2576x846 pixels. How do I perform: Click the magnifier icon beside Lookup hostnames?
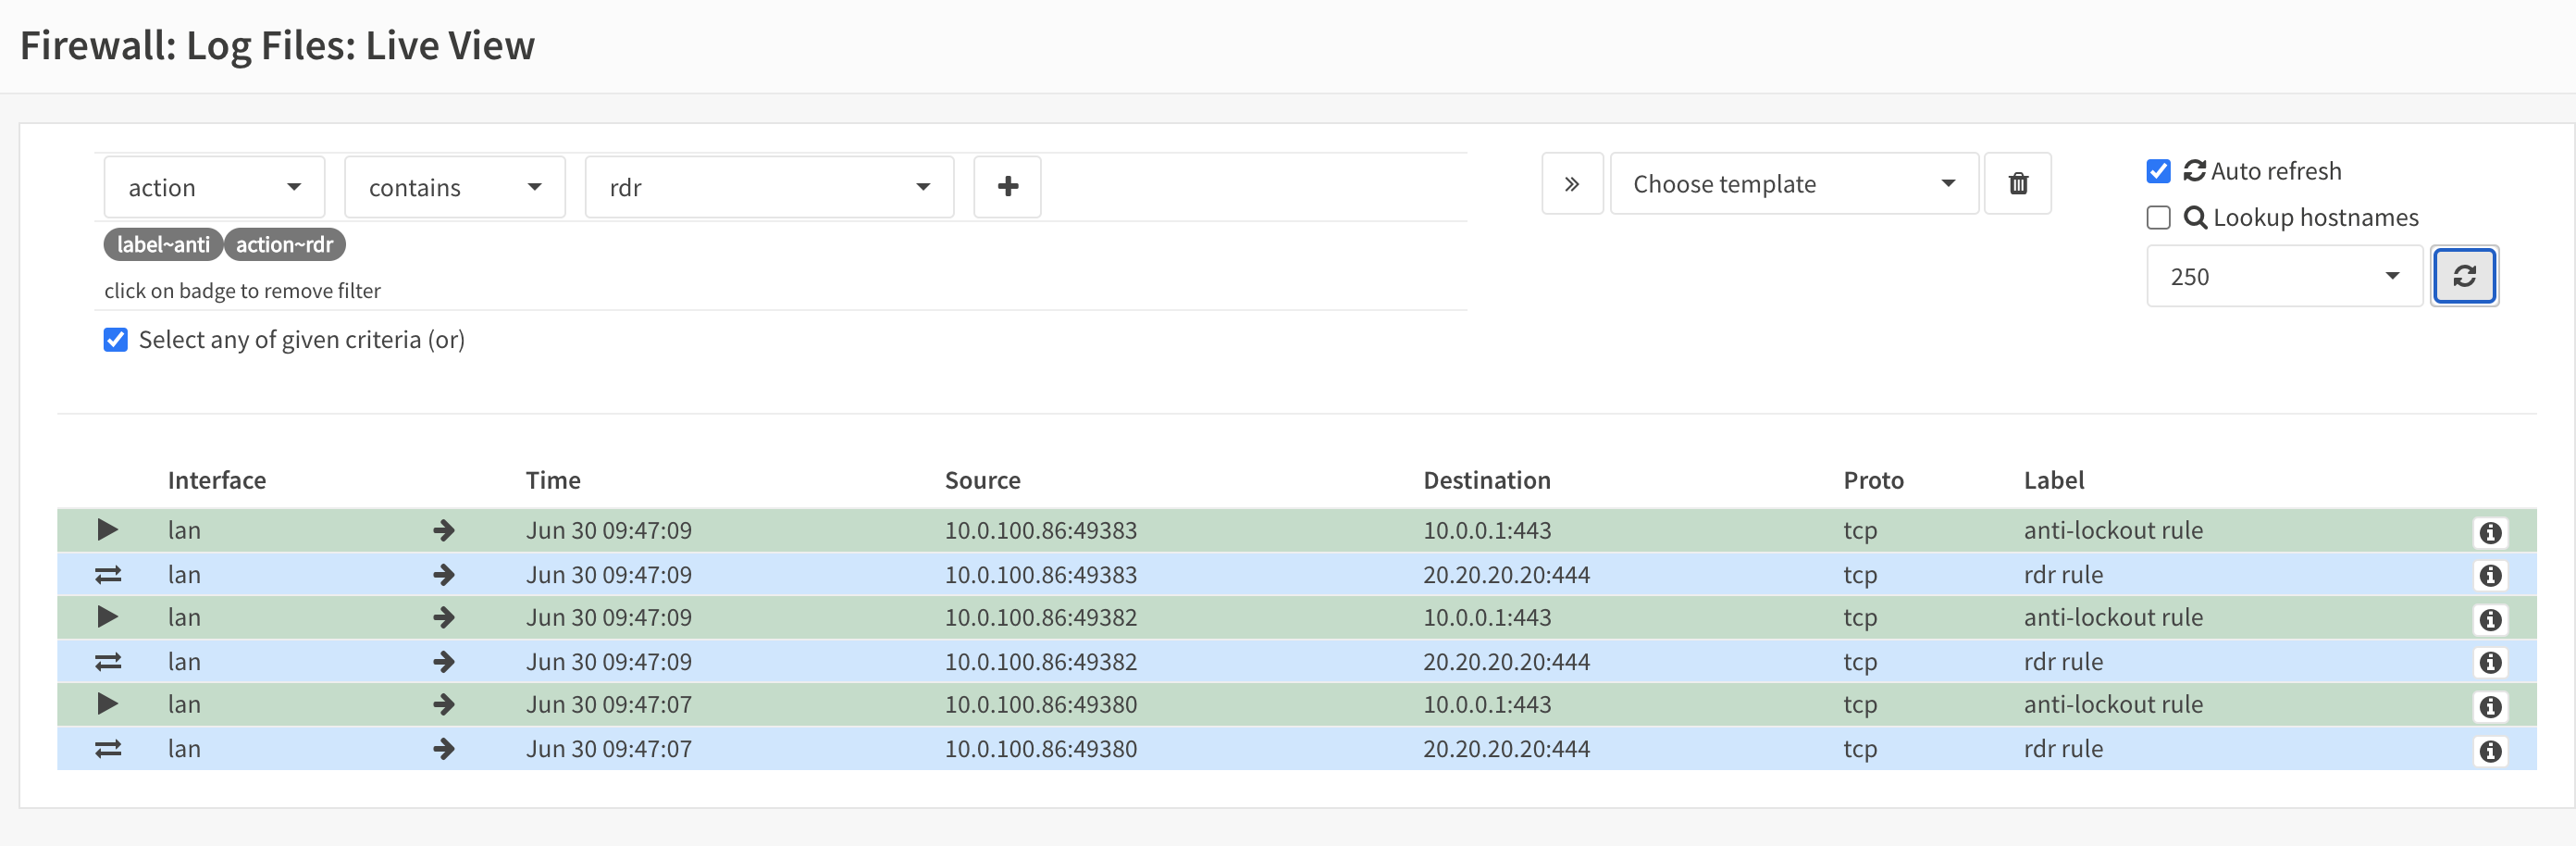(x=2197, y=217)
